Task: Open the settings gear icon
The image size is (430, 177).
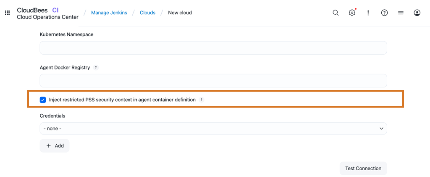Action: pos(352,13)
